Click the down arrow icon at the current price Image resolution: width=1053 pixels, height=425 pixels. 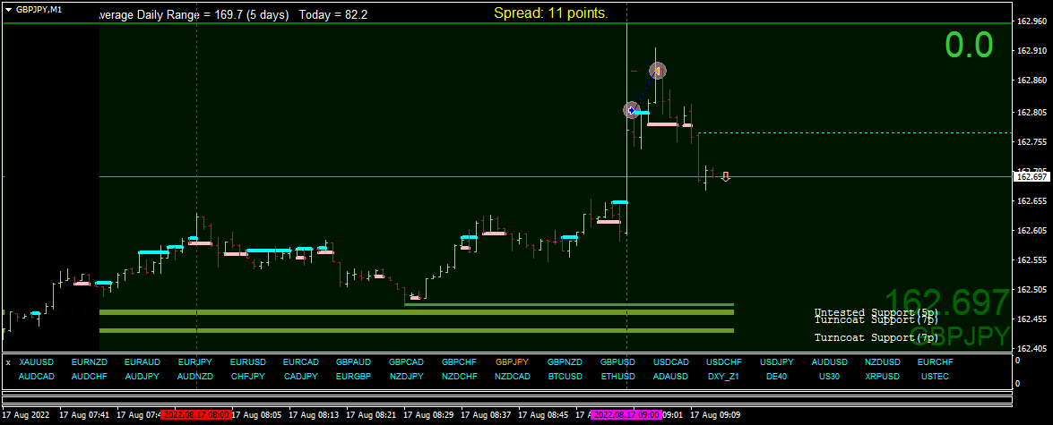point(725,176)
